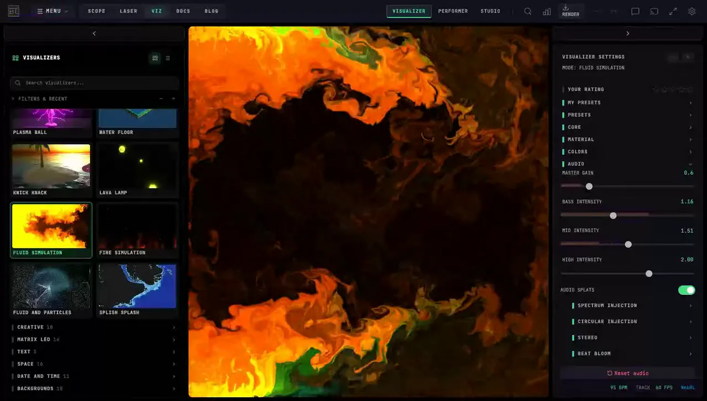707x401 pixels.
Task: Click the arrow icon beside Filters & Recent
Action: tap(173, 99)
